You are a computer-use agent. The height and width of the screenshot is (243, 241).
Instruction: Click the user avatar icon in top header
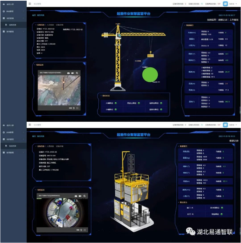tap(225, 4)
